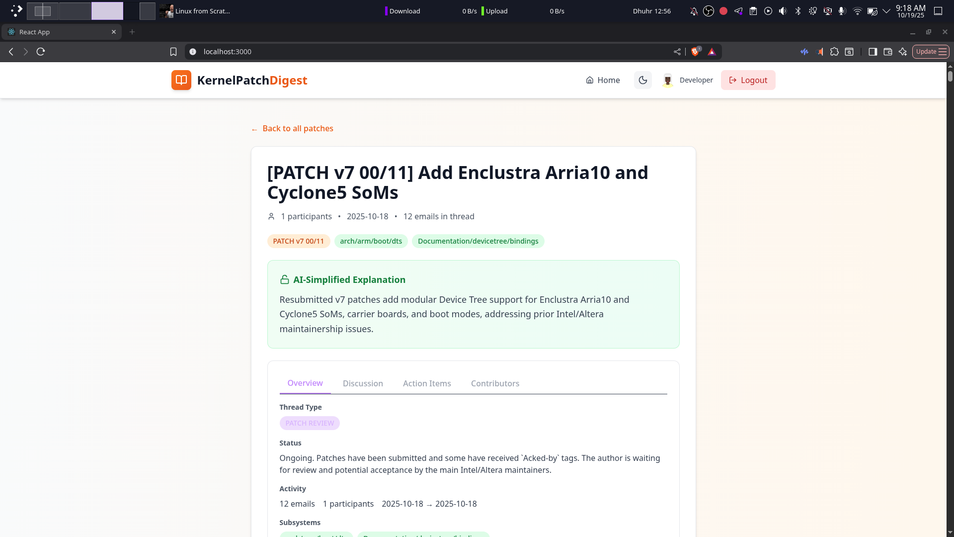Click the Logout button
The width and height of the screenshot is (954, 537).
[748, 80]
